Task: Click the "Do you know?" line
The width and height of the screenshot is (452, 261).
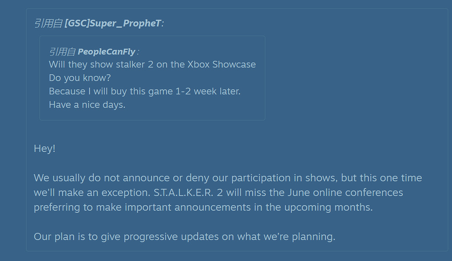Action: (x=79, y=78)
